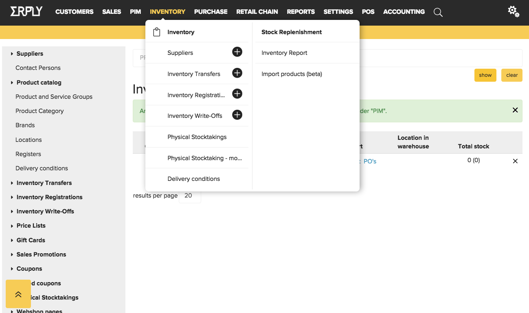Open the settings gears icon
This screenshot has width=529, height=313.
(514, 11)
